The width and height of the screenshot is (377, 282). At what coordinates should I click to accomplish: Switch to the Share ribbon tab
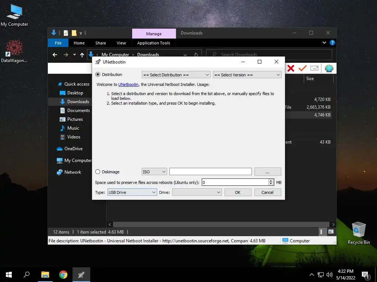click(101, 43)
